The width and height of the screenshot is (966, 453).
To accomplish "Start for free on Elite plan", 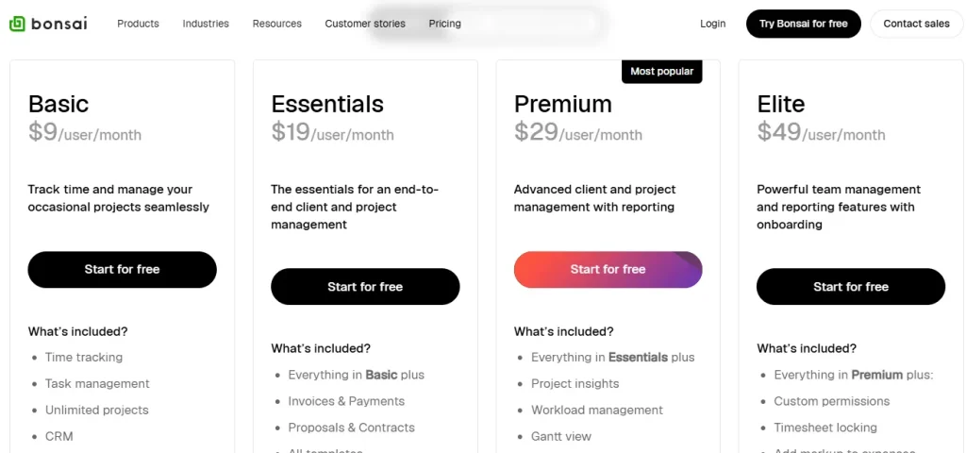I will pyautogui.click(x=851, y=287).
